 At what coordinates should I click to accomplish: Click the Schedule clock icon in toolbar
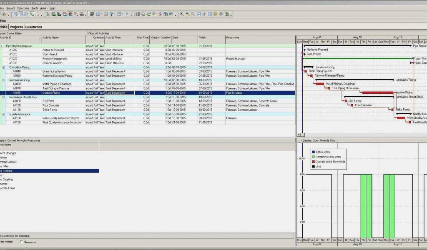tap(143, 14)
